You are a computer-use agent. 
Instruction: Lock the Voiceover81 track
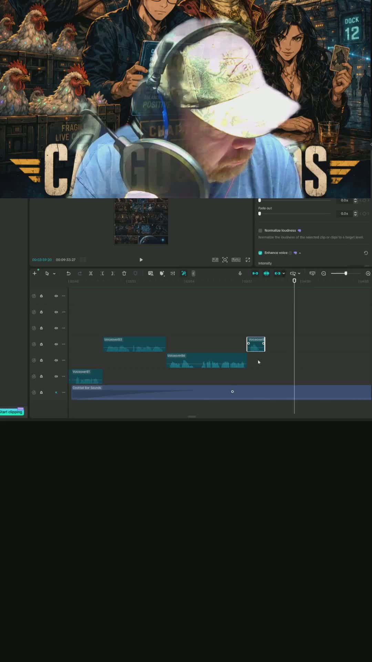coord(41,377)
